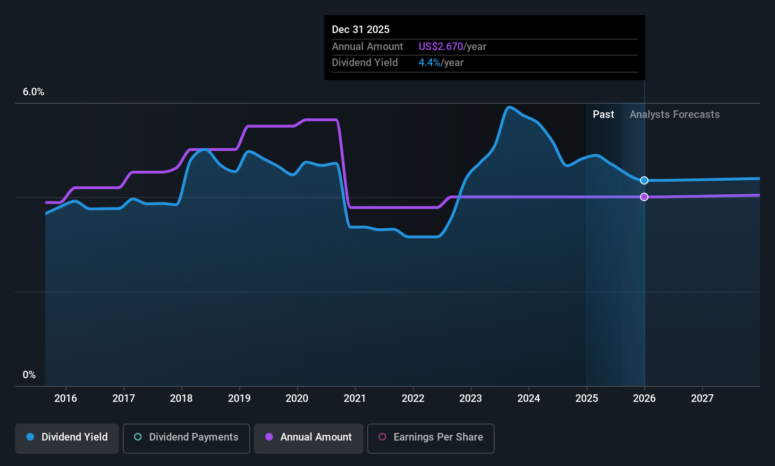
Task: Click the 2027 x-axis label
Action: tap(702, 399)
